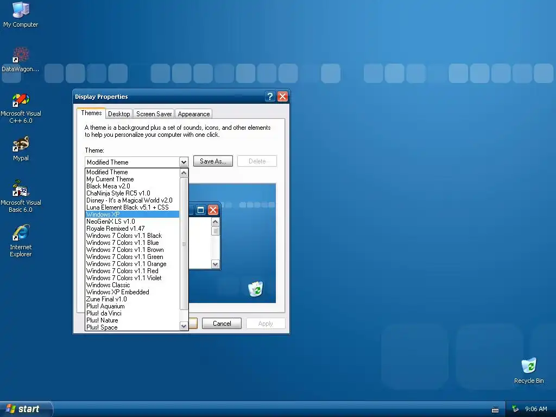Image resolution: width=556 pixels, height=417 pixels.
Task: Select the Recycle Bin on the desktop
Action: pos(529,371)
